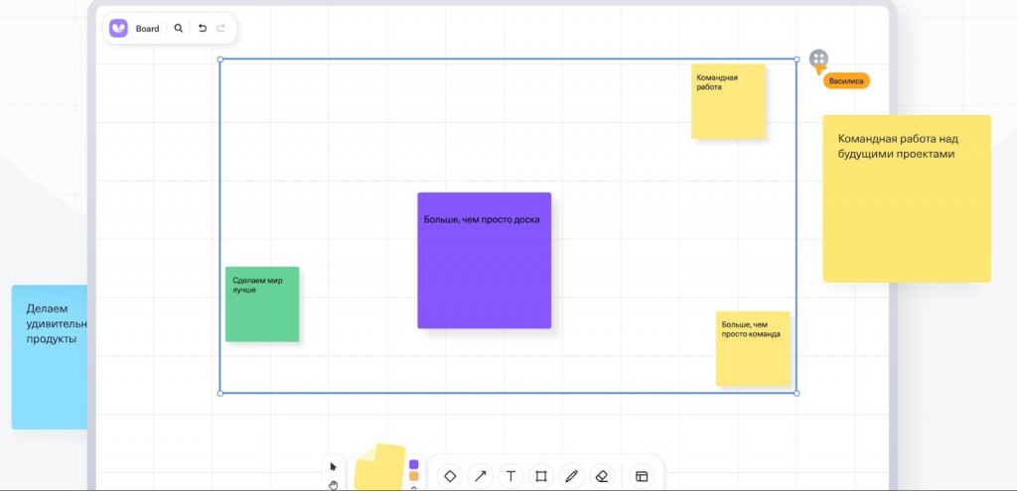Select the pencil drawing tool
The width and height of the screenshot is (1017, 491).
pyautogui.click(x=571, y=476)
